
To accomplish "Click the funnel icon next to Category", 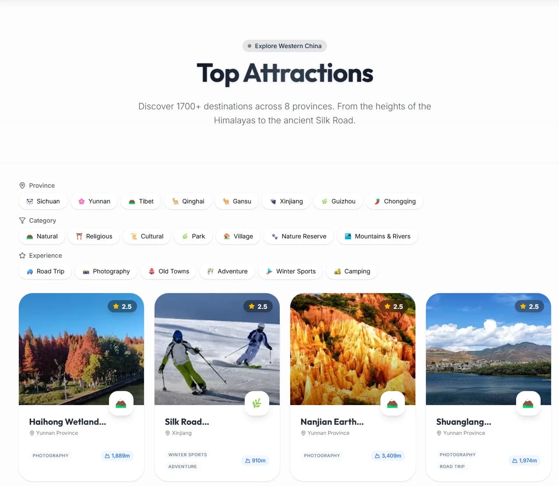I will [x=22, y=220].
